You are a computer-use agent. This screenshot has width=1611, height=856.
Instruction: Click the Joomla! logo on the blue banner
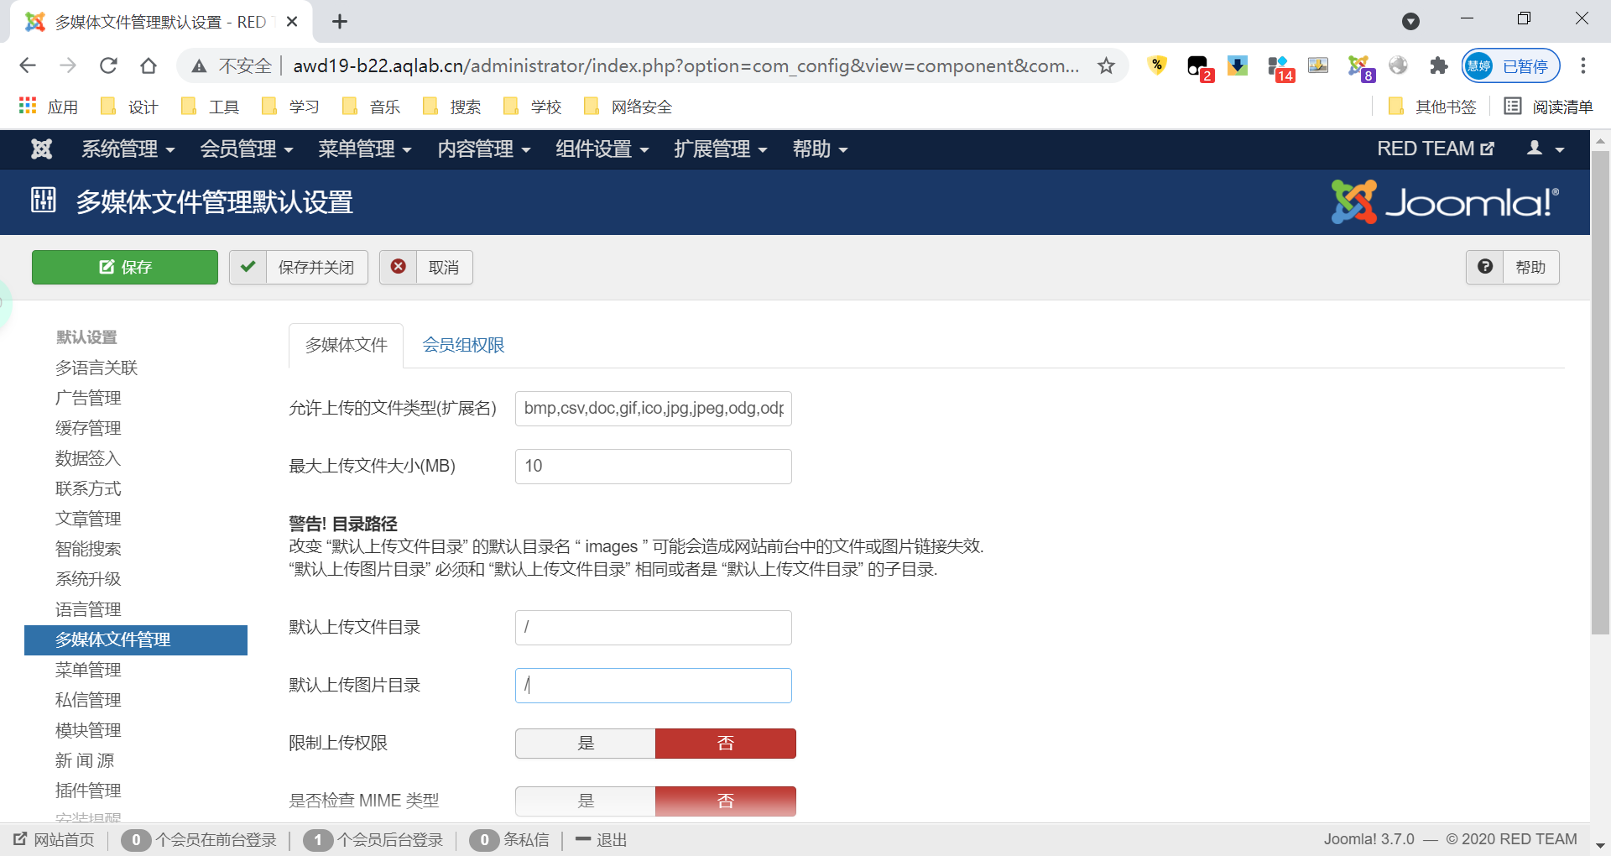coord(1445,201)
